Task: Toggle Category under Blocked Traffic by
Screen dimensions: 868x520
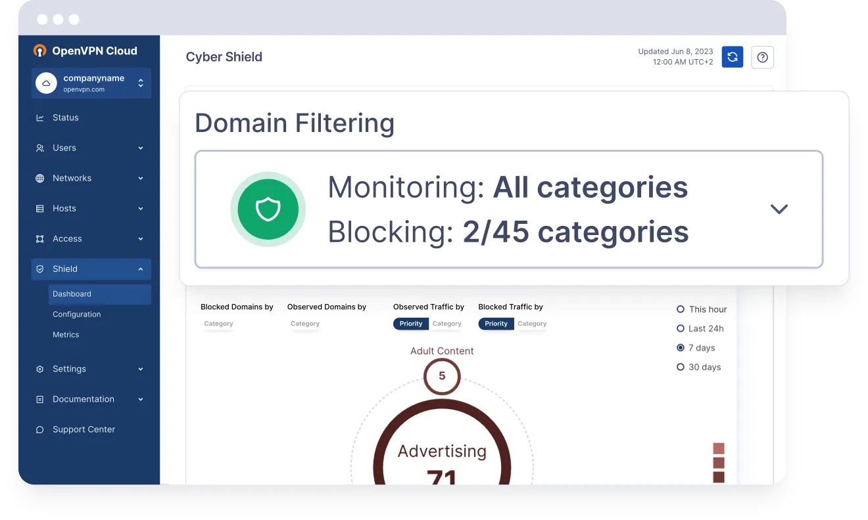Action: [532, 324]
